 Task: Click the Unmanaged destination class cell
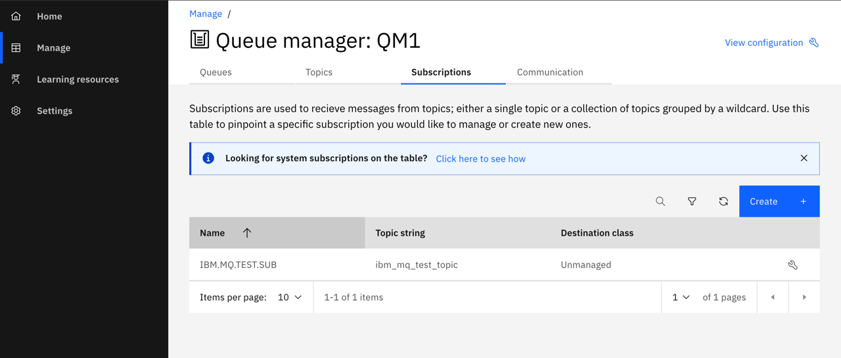(586, 265)
